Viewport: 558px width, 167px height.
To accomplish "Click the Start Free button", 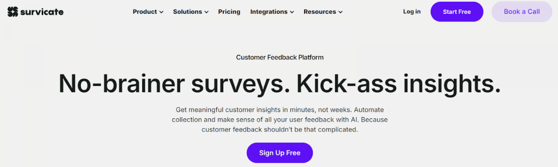I will click(457, 12).
